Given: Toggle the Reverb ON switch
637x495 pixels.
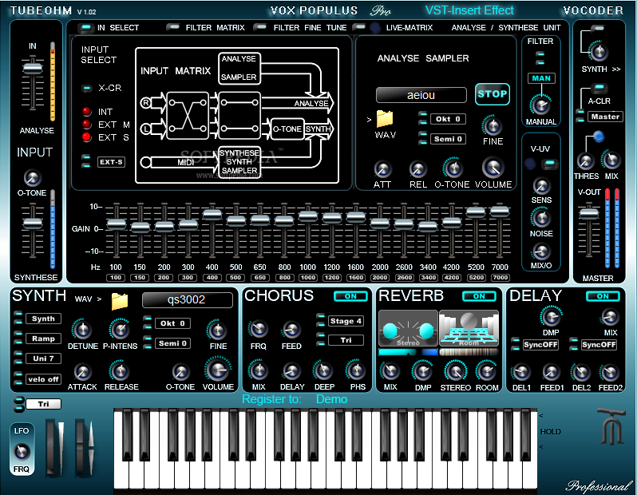Looking at the screenshot, I should click(479, 296).
